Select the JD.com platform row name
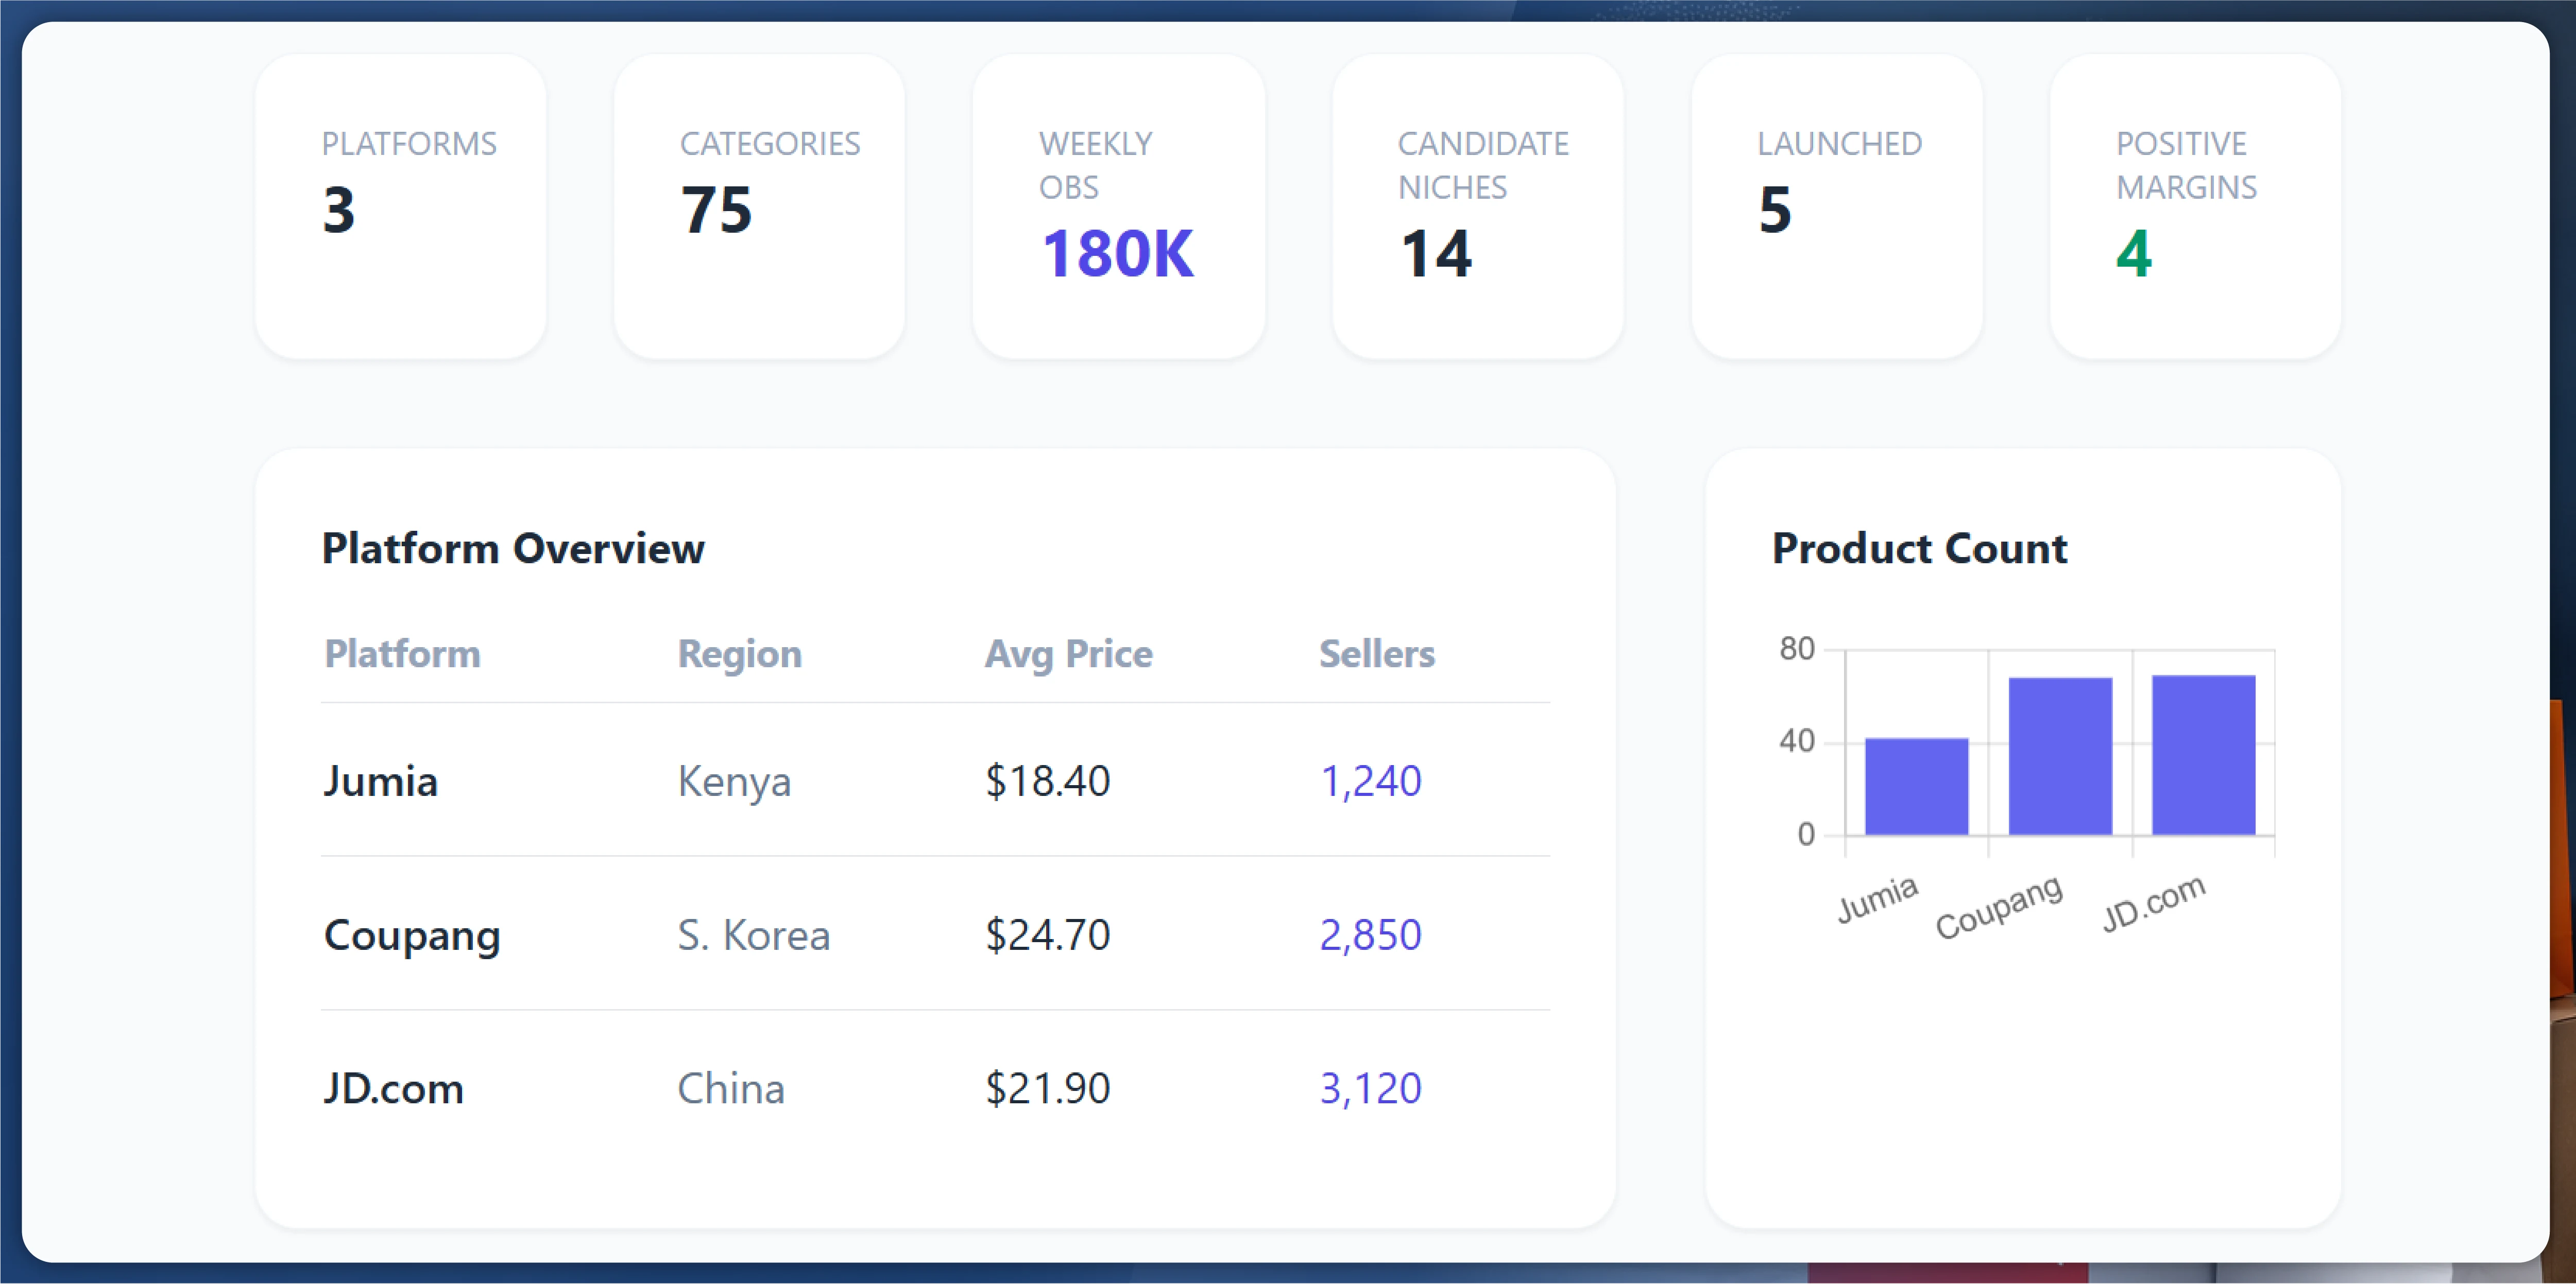 coord(394,1089)
